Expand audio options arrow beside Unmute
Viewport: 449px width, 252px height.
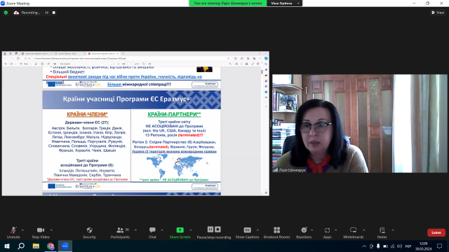[22, 230]
